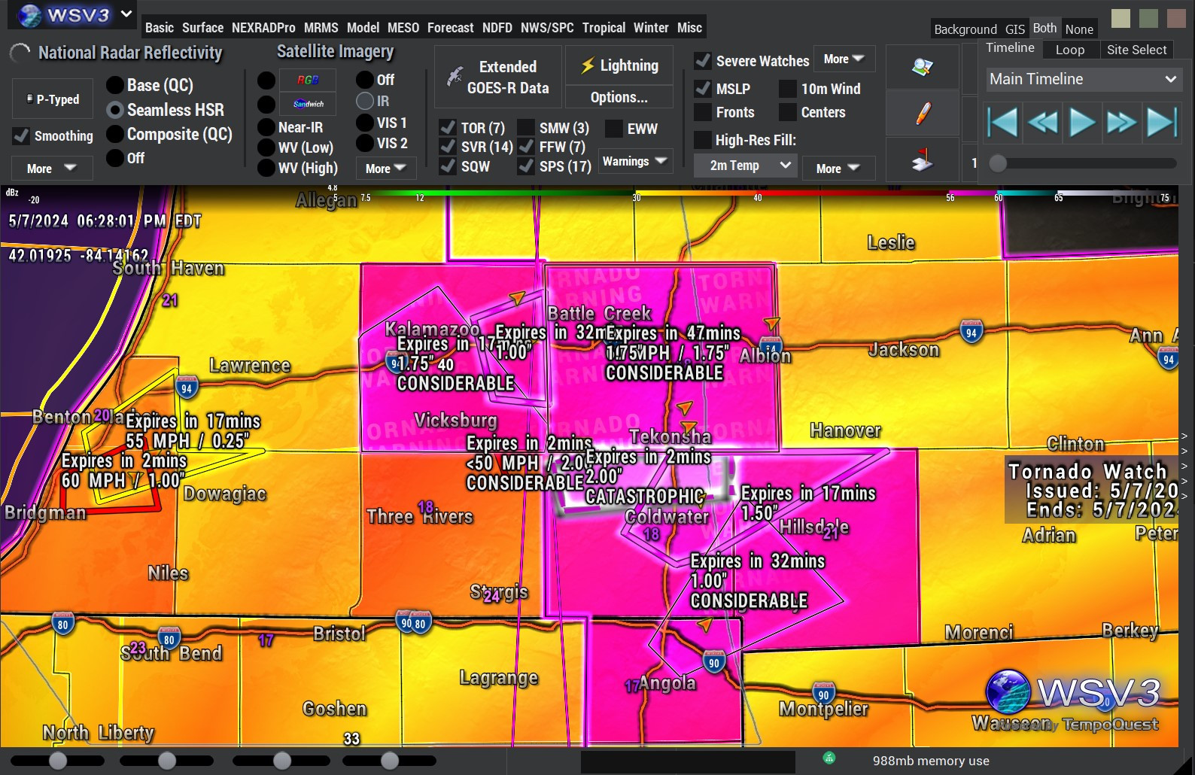This screenshot has height=775, width=1195.
Task: Click the timeline frame slider handle
Action: [998, 163]
